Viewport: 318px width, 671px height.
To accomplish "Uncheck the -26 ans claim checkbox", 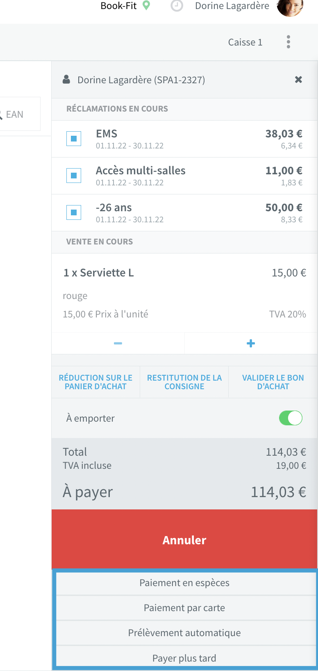I will [x=74, y=212].
